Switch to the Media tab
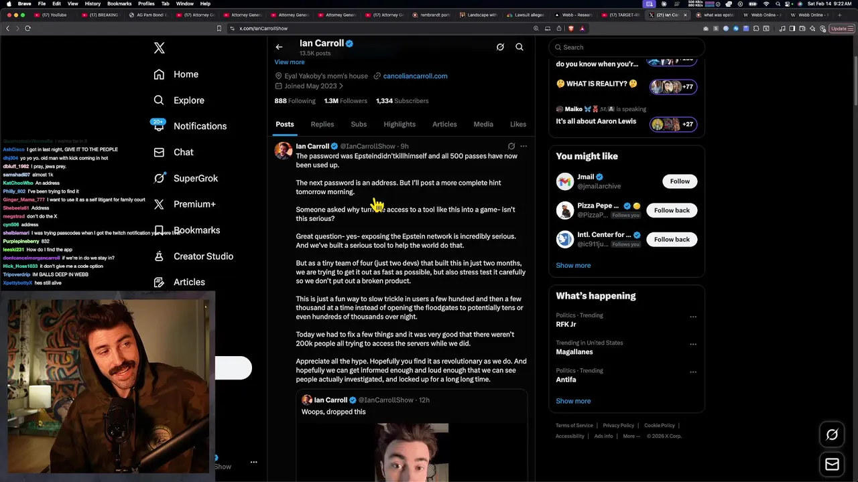The height and width of the screenshot is (482, 858). click(483, 125)
